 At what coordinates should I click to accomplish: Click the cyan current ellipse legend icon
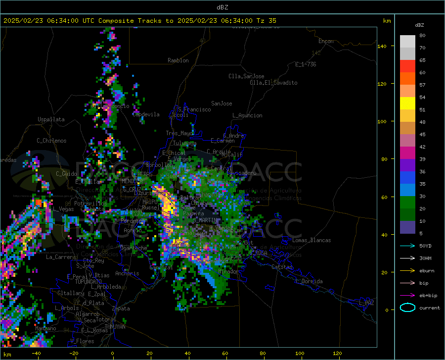point(407,308)
